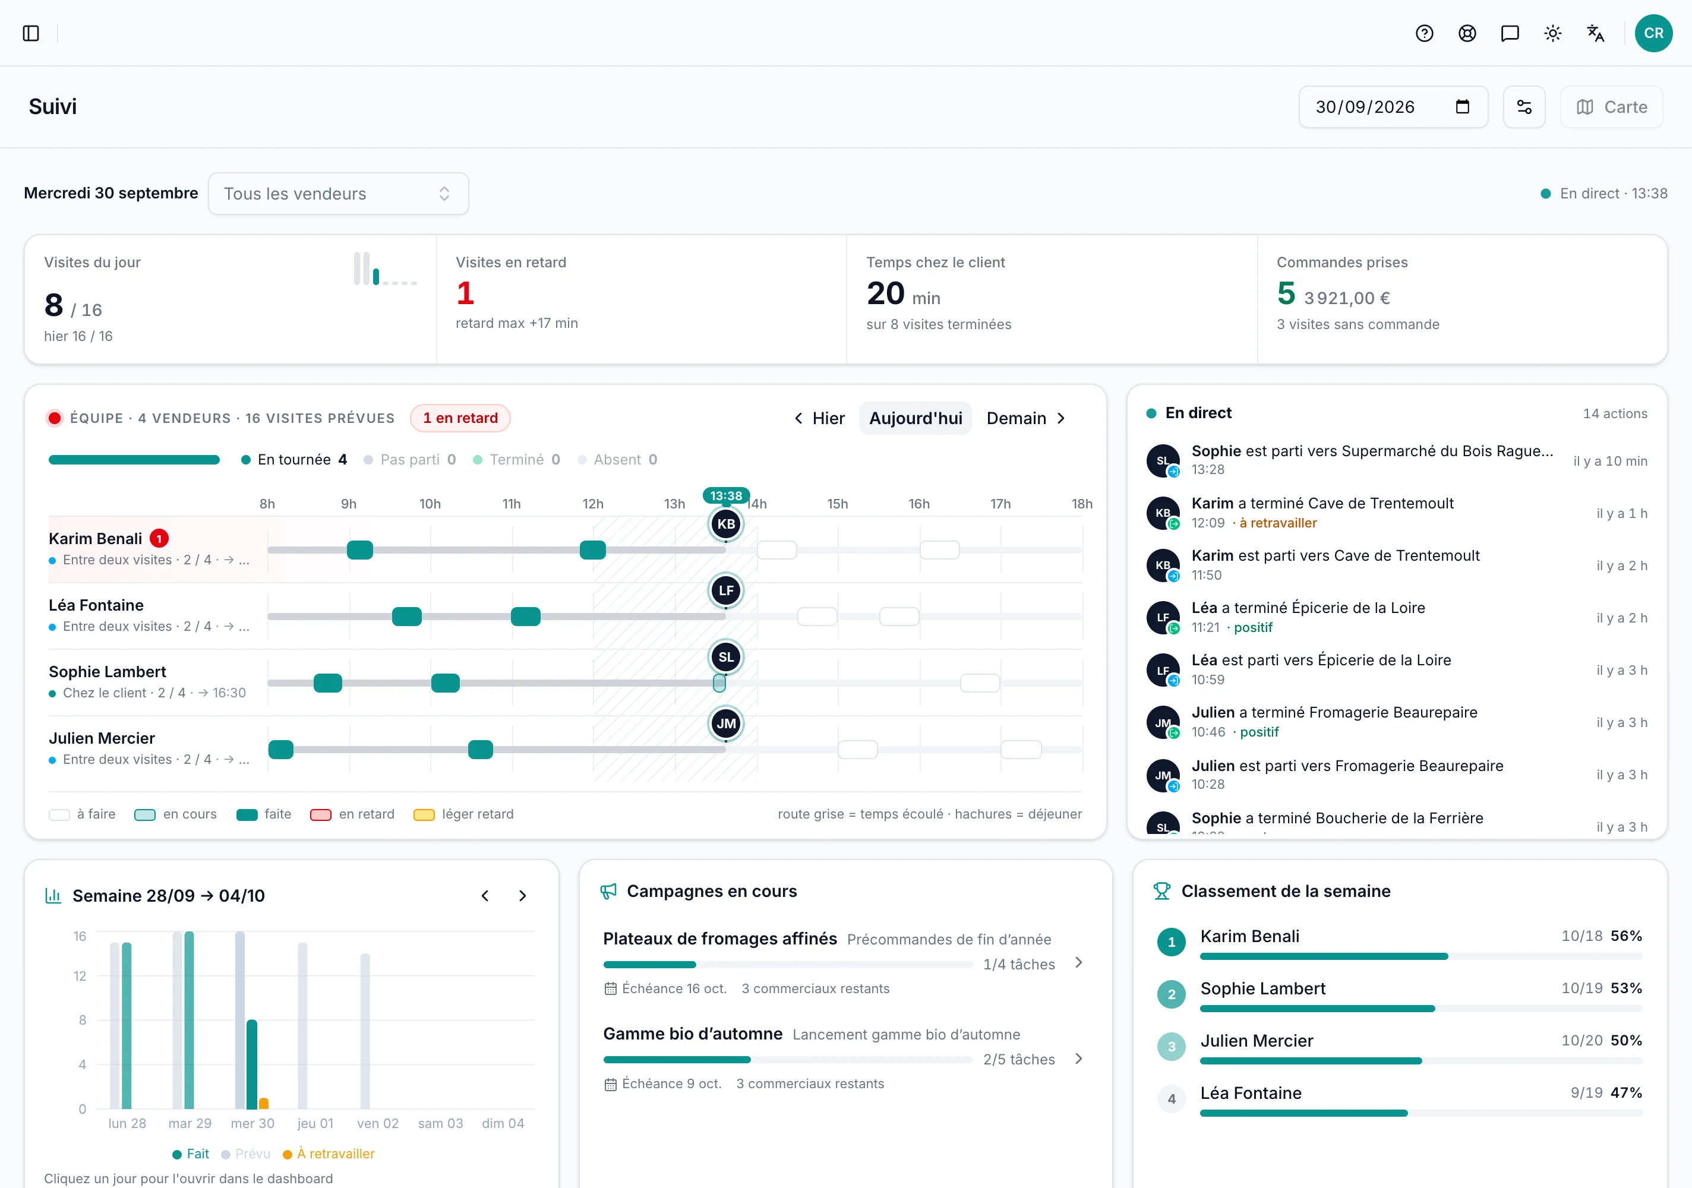Click the JM avatar on timeline

[x=726, y=723]
